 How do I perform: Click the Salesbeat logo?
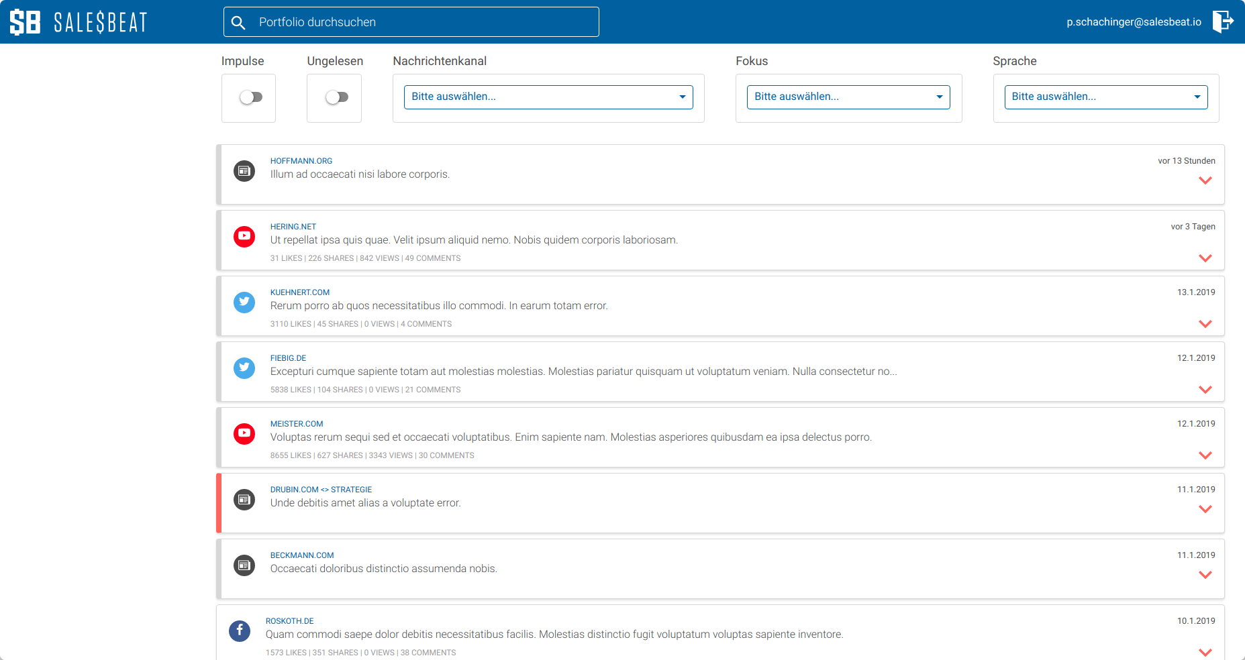(x=78, y=22)
